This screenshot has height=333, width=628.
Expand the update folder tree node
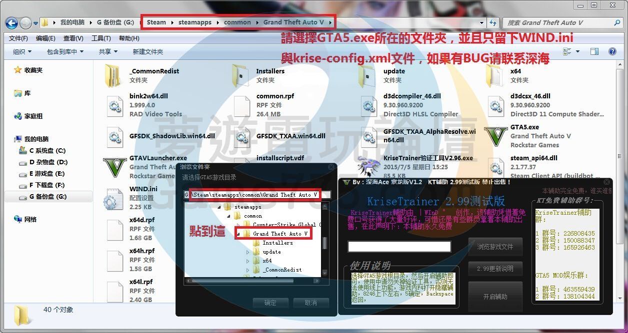point(247,252)
